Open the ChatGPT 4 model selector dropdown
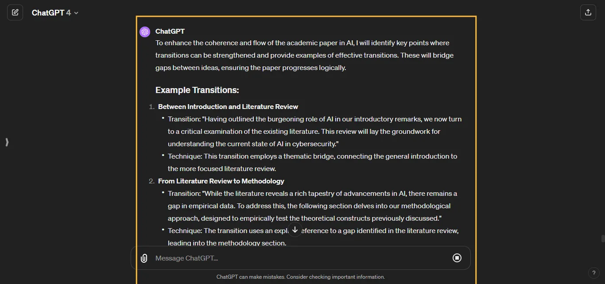Viewport: 605px width, 284px height. pyautogui.click(x=55, y=13)
